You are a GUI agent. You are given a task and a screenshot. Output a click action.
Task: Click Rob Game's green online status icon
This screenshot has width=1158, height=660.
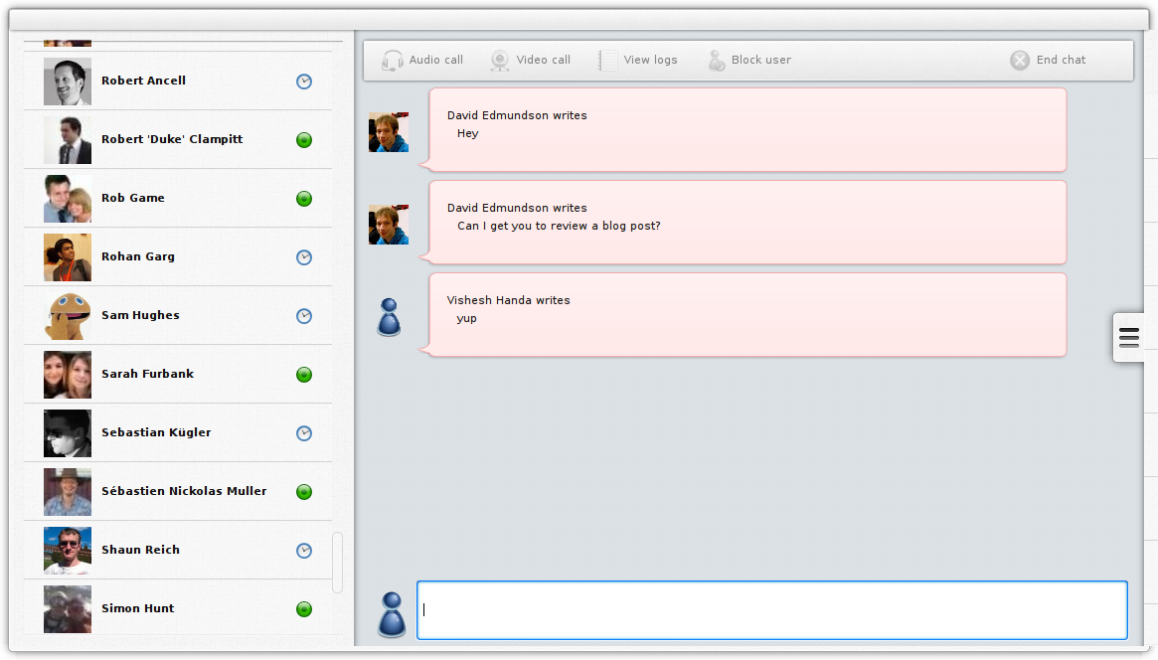[304, 199]
